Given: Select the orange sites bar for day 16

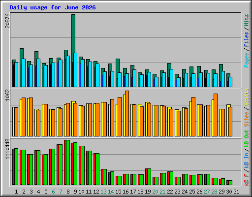Looking at the screenshot, I should pos(127,113).
